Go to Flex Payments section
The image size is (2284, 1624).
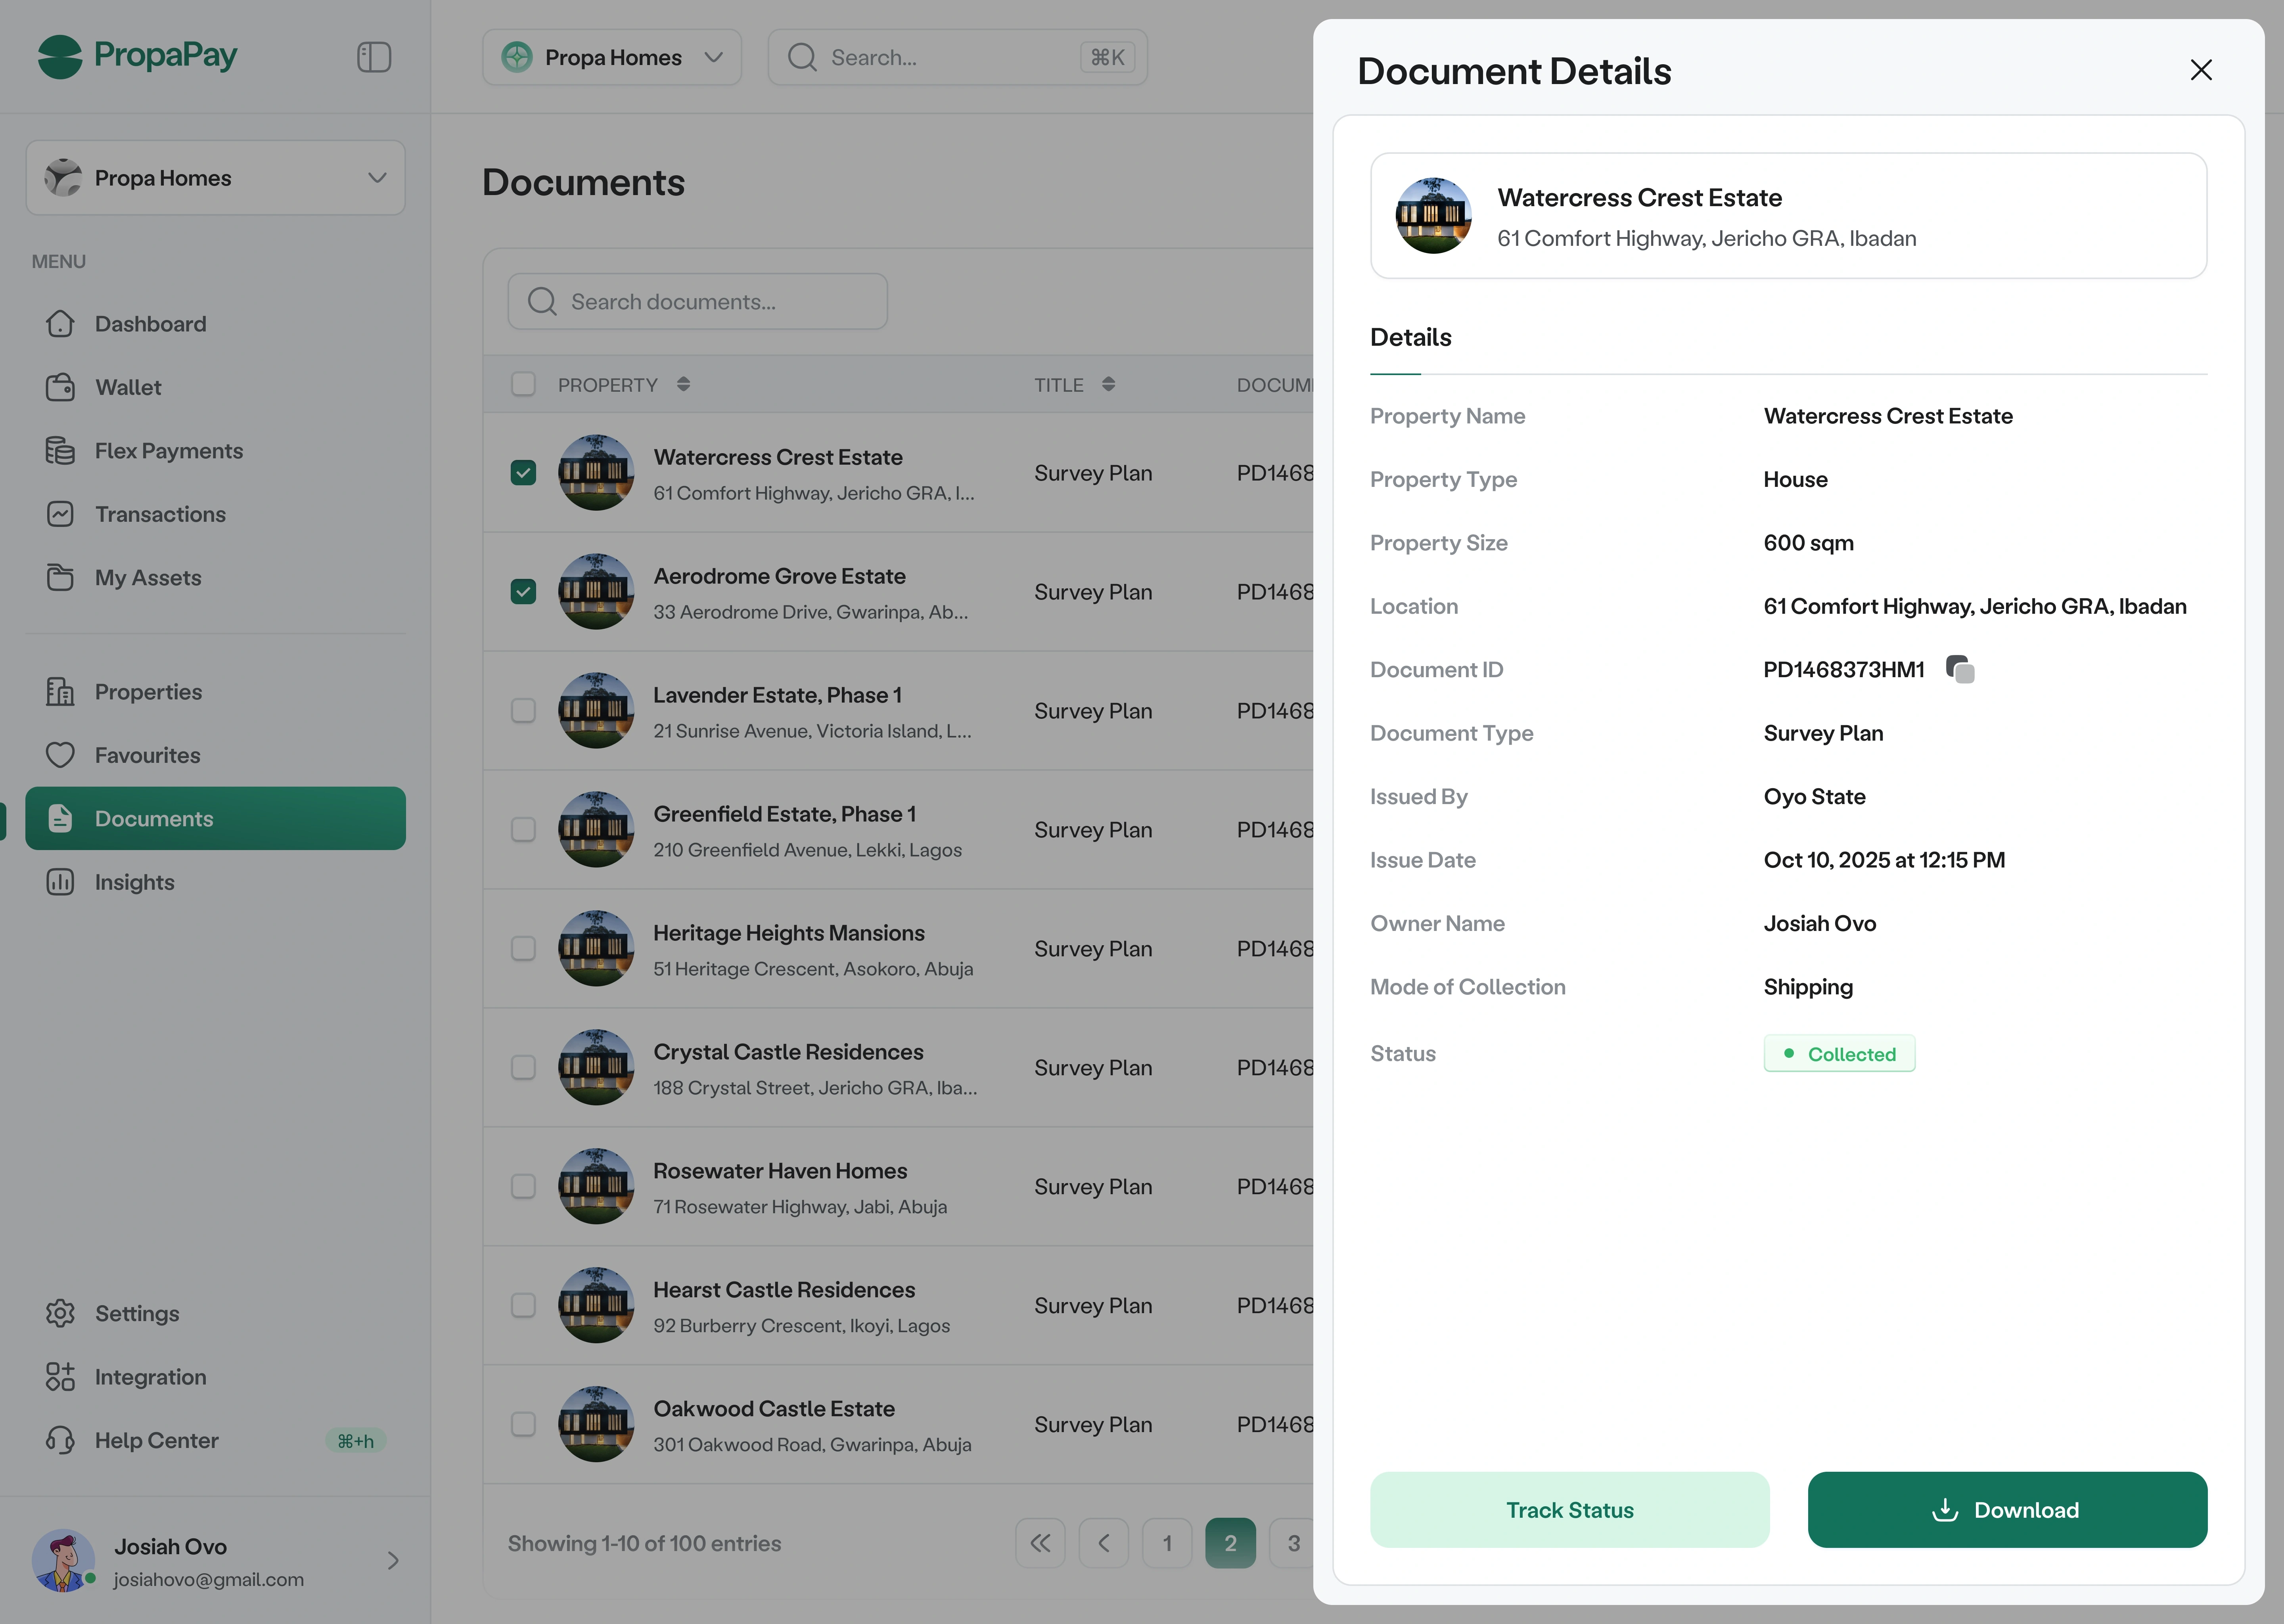pos(168,451)
